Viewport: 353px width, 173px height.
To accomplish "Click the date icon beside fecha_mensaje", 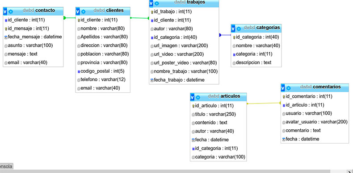I will click(6, 37).
